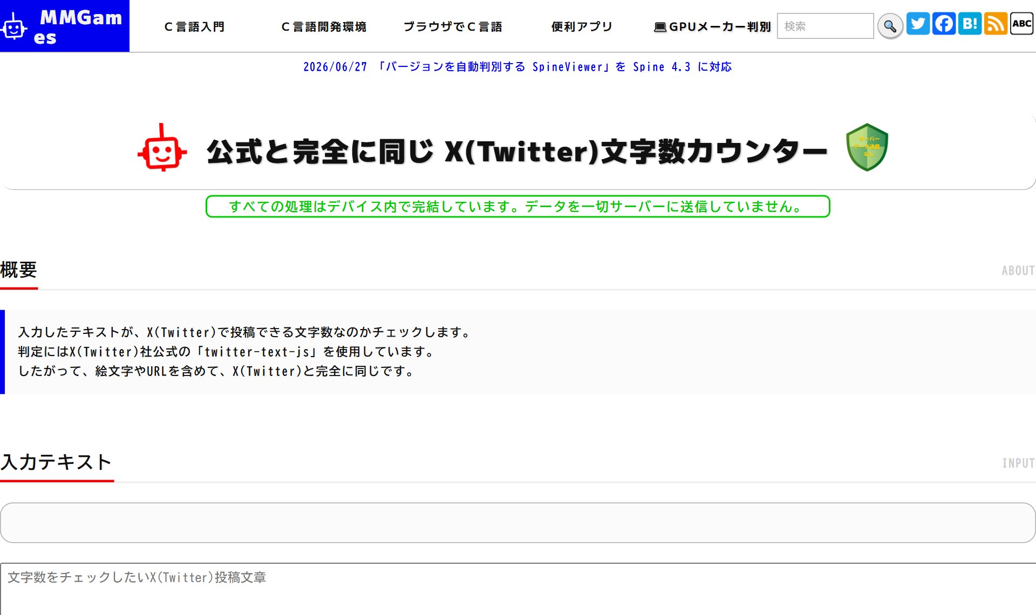Viewport: 1036px width, 615px height.
Task: Open the GPUメーカー判別 menu item
Action: coord(712,26)
